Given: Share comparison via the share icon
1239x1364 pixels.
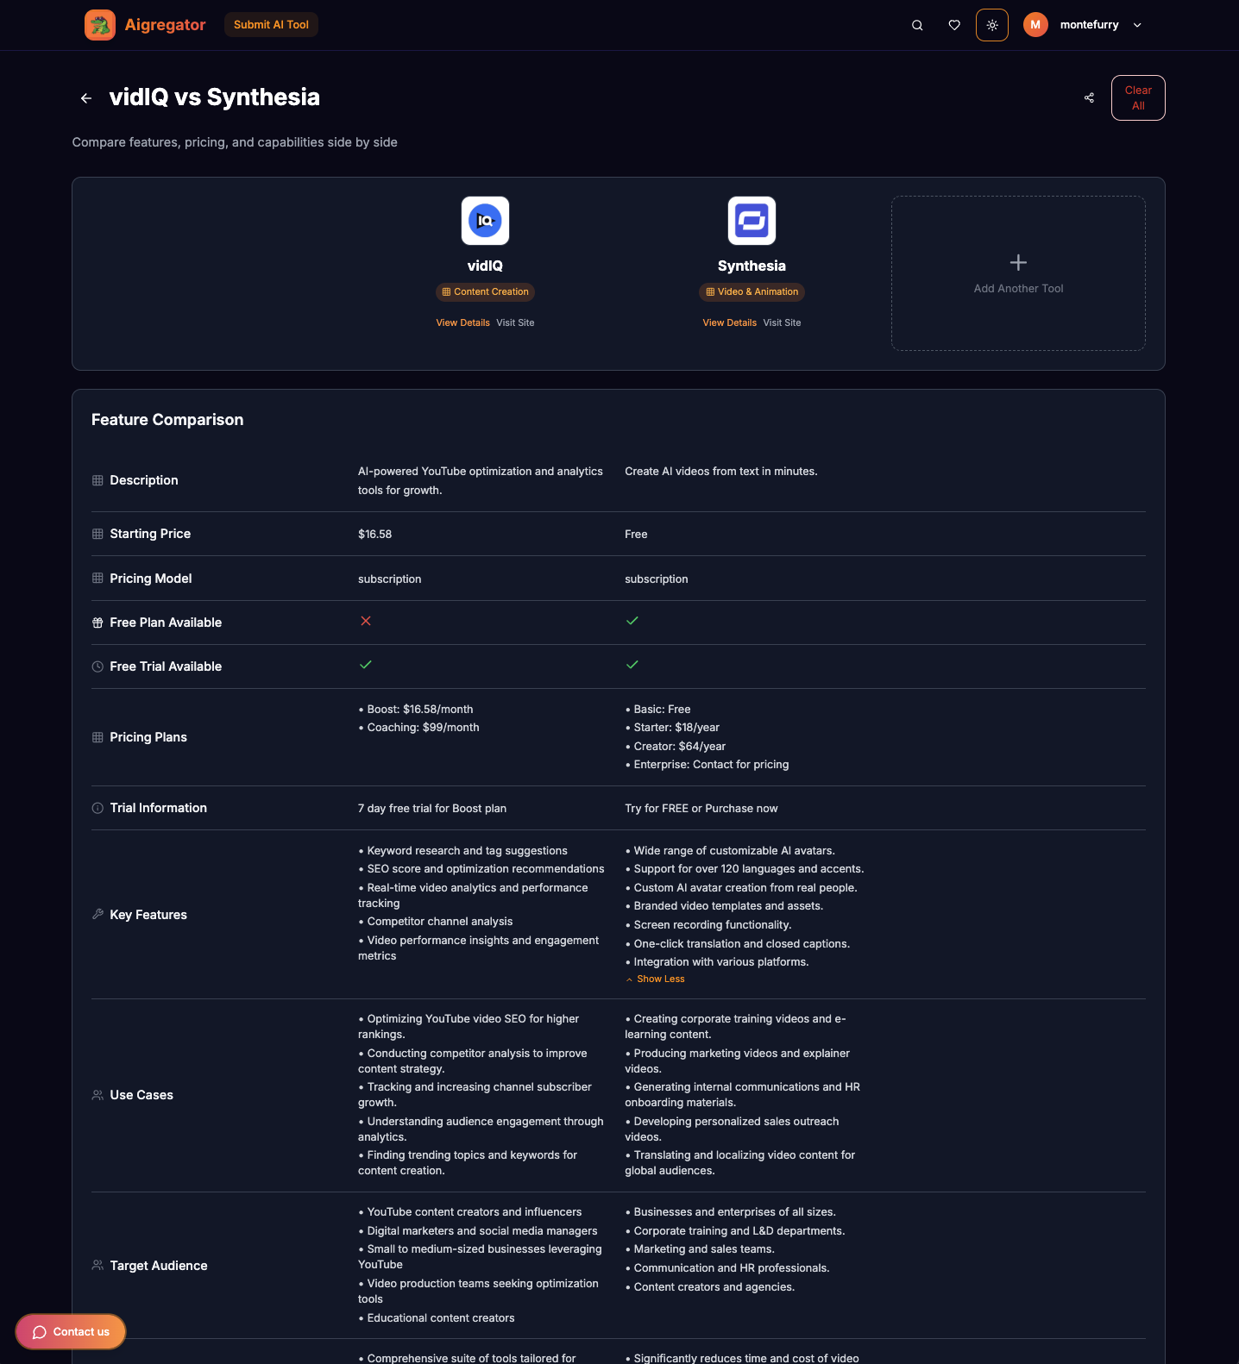Looking at the screenshot, I should click(1089, 98).
